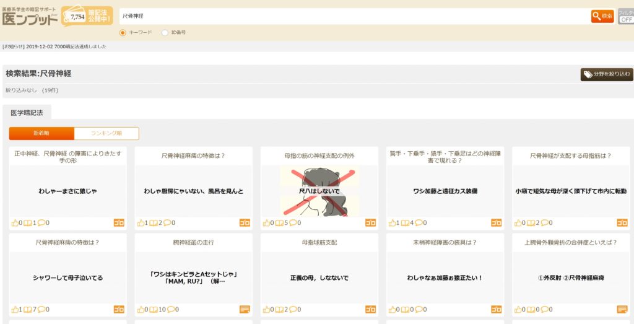The height and width of the screenshot is (324, 634).
Task: Open the 尺八はしないで illustration card
Action: point(319,191)
